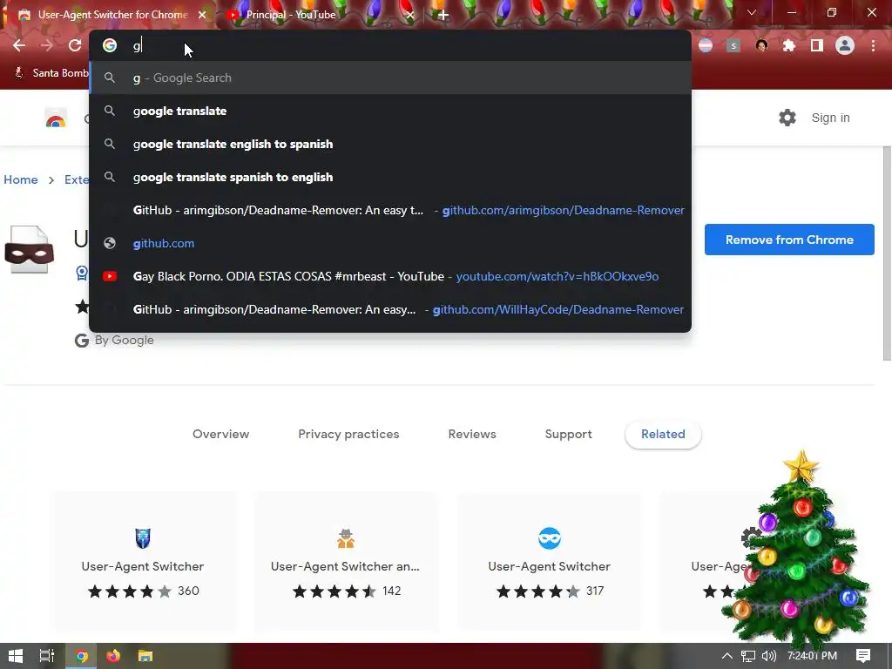Image resolution: width=892 pixels, height=669 pixels.
Task: Open Task View in the taskbar
Action: 47,656
